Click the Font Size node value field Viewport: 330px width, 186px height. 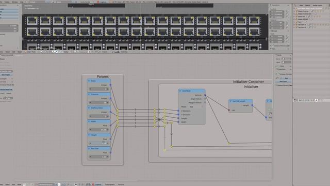[98, 157]
